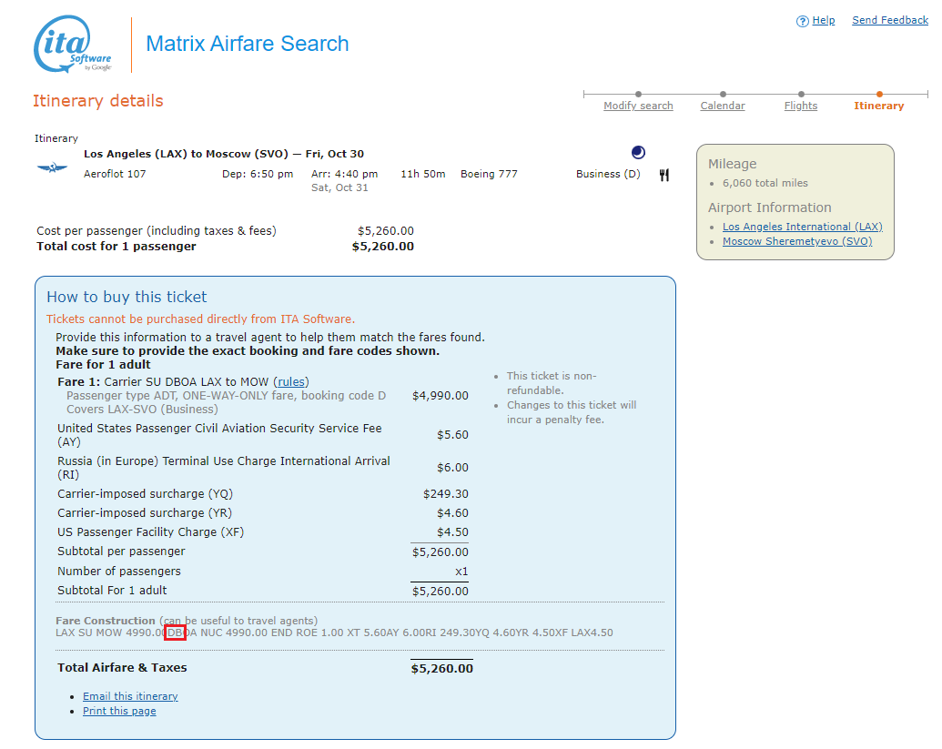942x749 pixels.
Task: Click the Total cost for 1 passenger label
Action: (116, 247)
